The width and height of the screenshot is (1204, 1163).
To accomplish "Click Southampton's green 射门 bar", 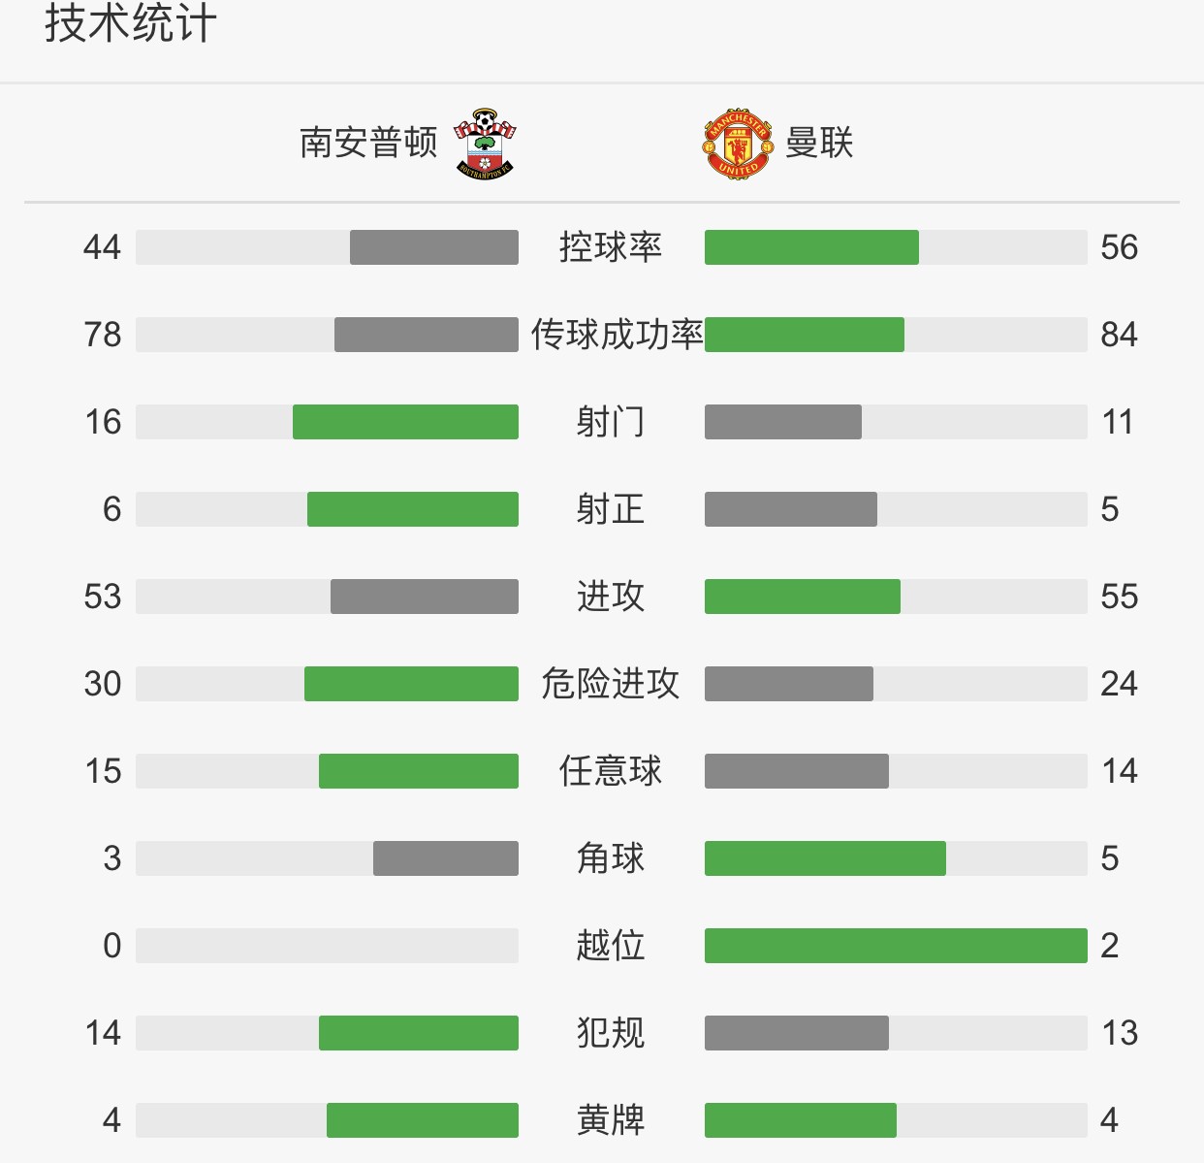I will pyautogui.click(x=405, y=422).
